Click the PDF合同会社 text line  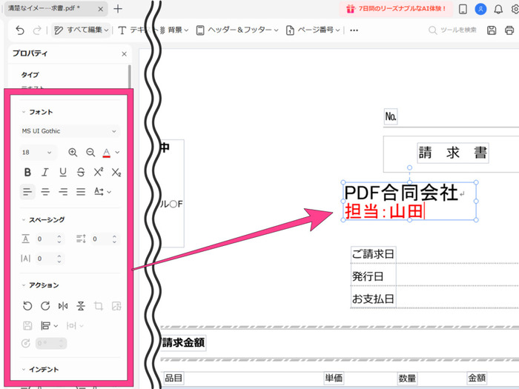tap(401, 193)
